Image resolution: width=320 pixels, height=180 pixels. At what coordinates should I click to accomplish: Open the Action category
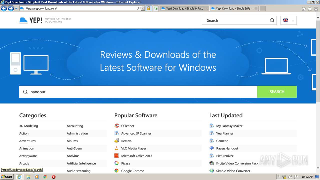[x=24, y=133]
